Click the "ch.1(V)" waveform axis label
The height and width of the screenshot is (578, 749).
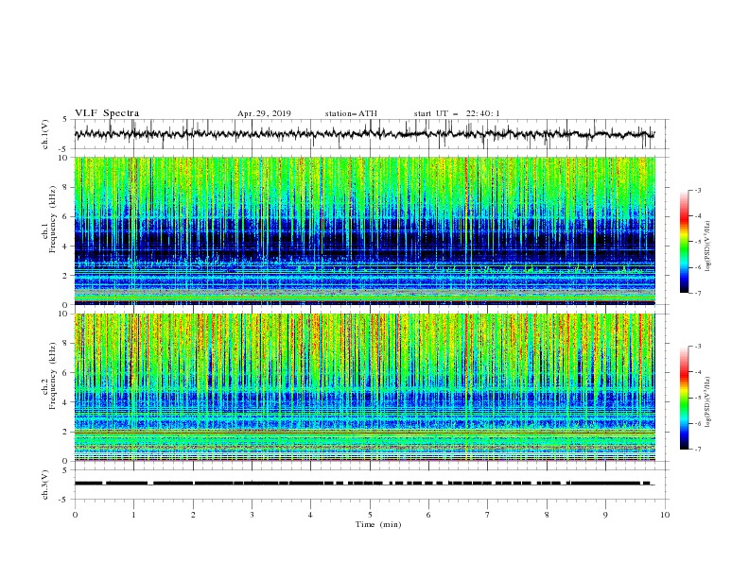[45, 134]
